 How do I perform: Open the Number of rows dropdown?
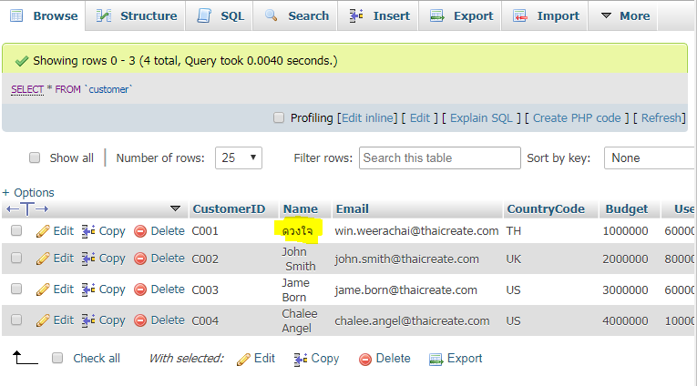(239, 157)
